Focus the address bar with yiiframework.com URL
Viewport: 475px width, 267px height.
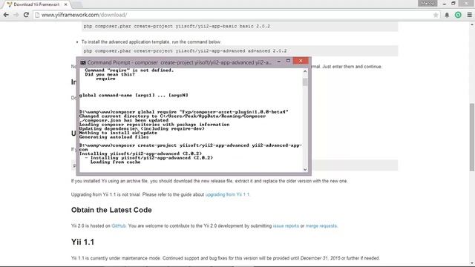coord(236,15)
